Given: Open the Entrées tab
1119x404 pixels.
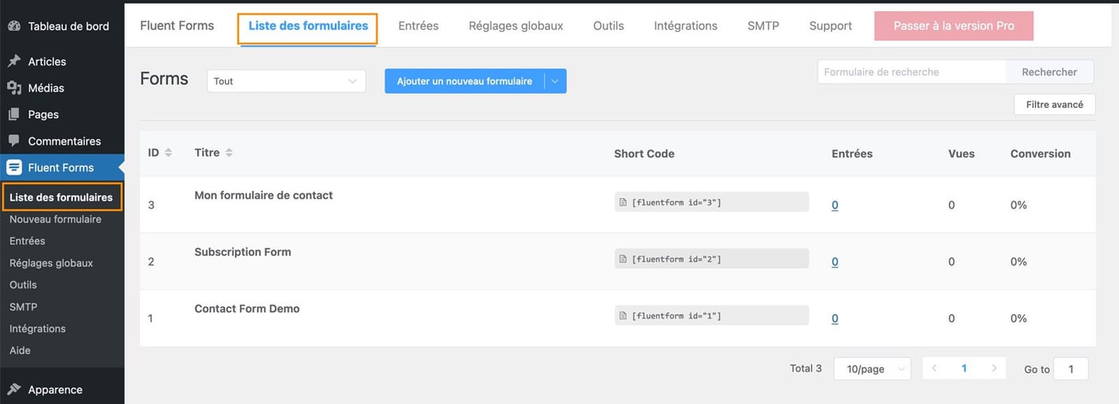Looking at the screenshot, I should 418,26.
